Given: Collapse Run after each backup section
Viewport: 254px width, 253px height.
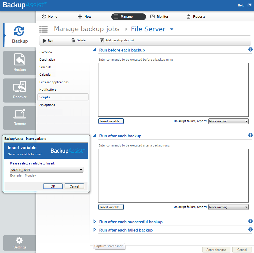Looking at the screenshot, I should point(95,136).
